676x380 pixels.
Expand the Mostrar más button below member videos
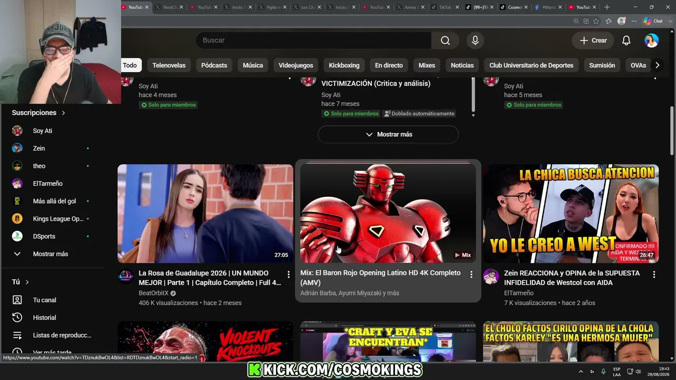388,135
